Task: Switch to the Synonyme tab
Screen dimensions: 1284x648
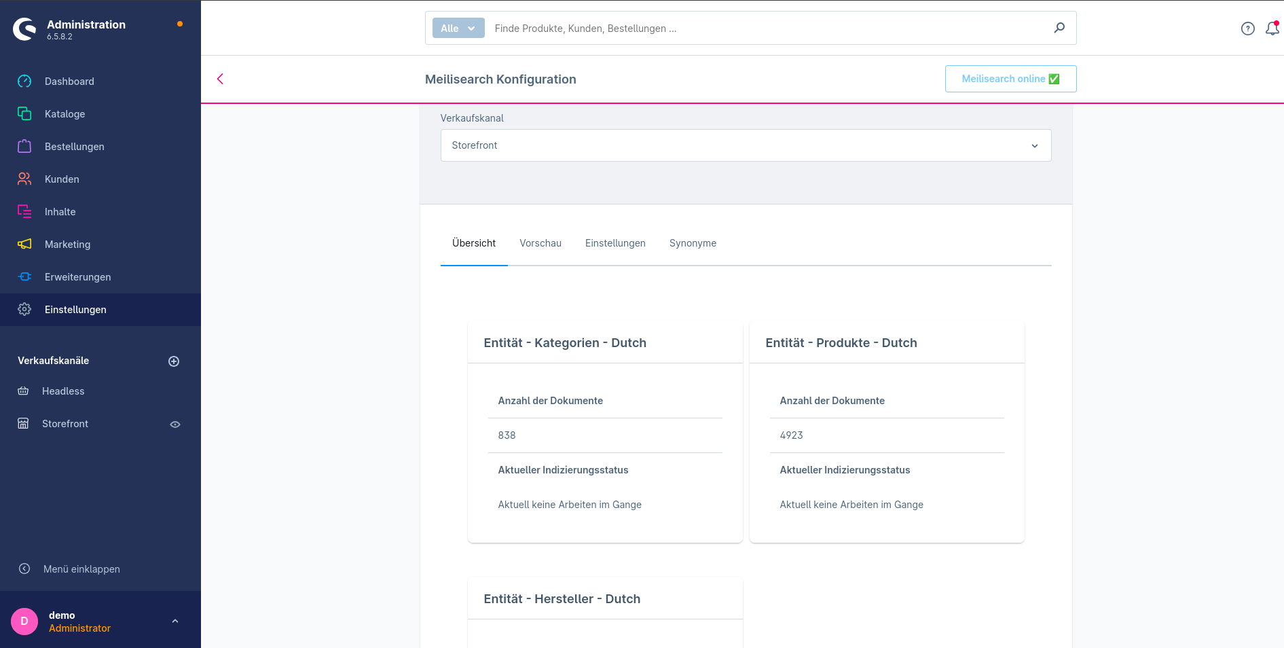Action: tap(693, 243)
